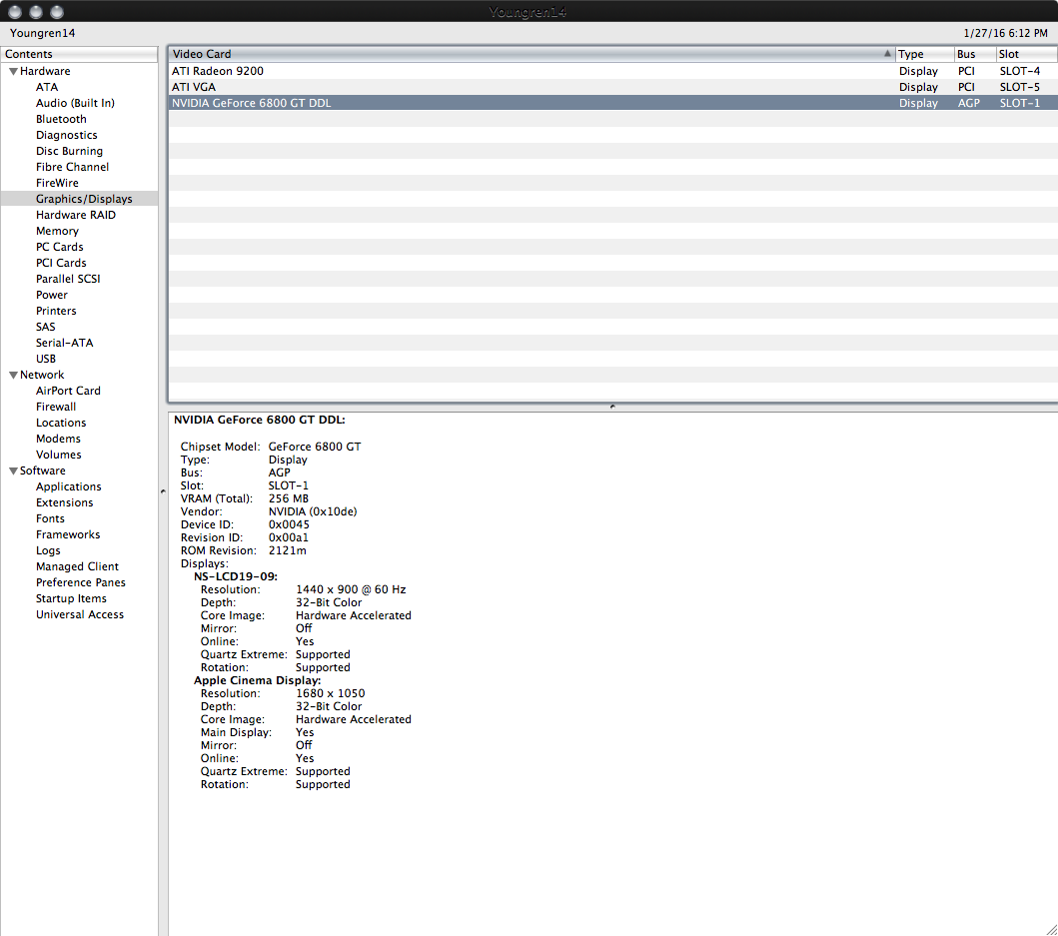Open ATA in the Contents list
This screenshot has width=1058, height=936.
coord(47,87)
